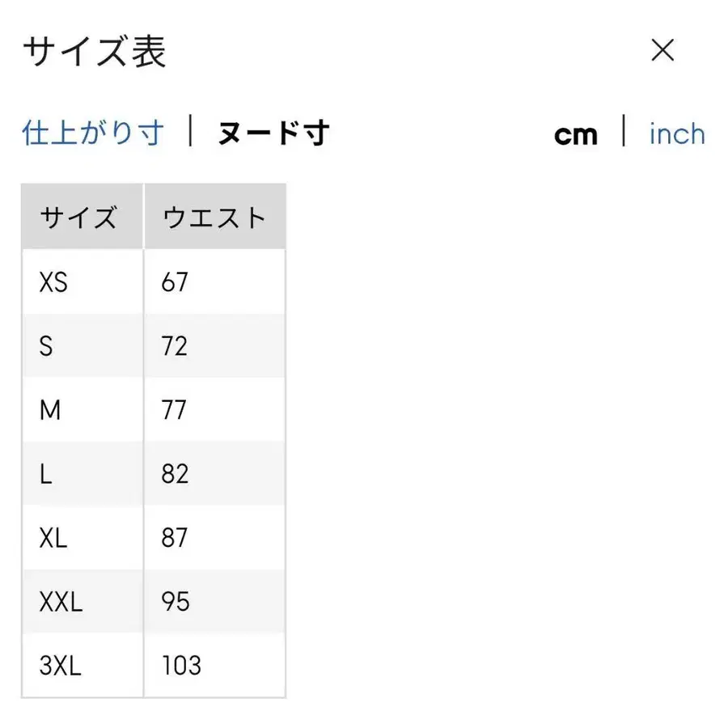Click the ウエスト column header
The height and width of the screenshot is (728, 728).
pyautogui.click(x=213, y=216)
